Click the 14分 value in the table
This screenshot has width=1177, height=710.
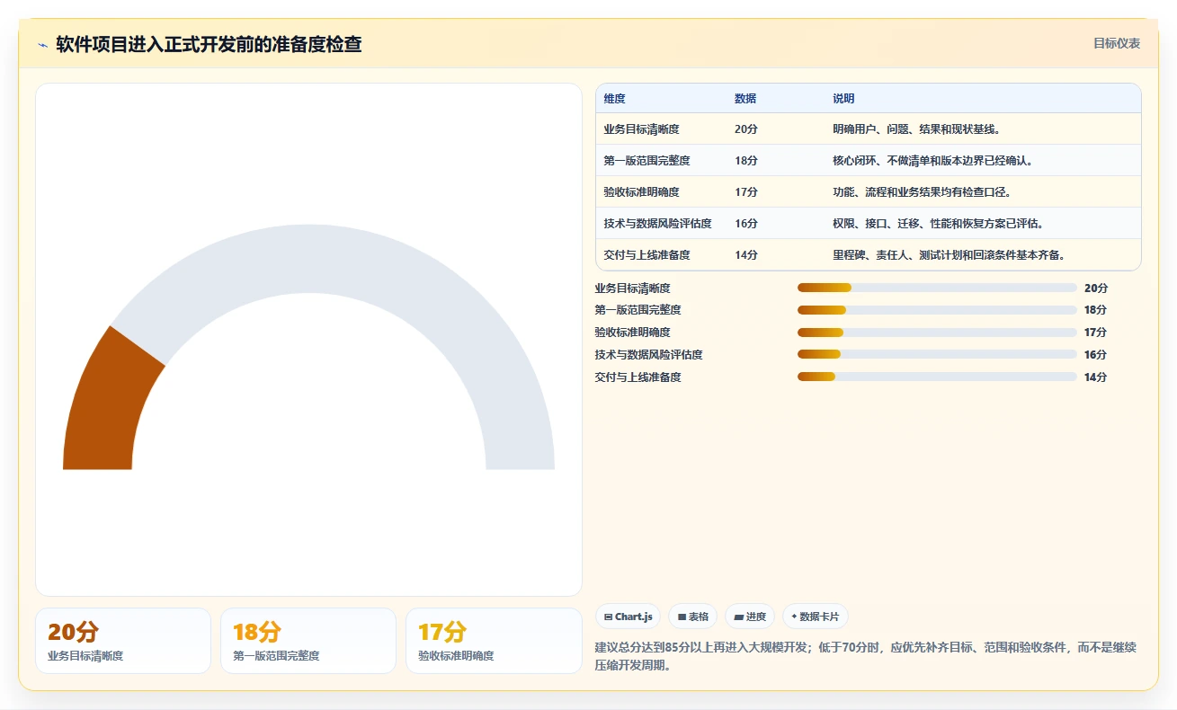[x=745, y=254]
